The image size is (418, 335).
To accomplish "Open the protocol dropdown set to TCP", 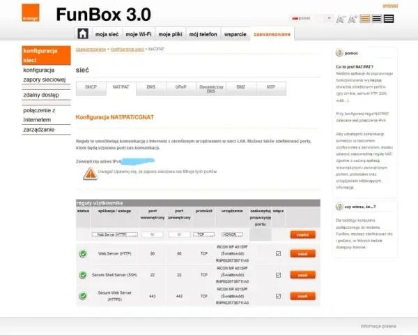I will [203, 234].
